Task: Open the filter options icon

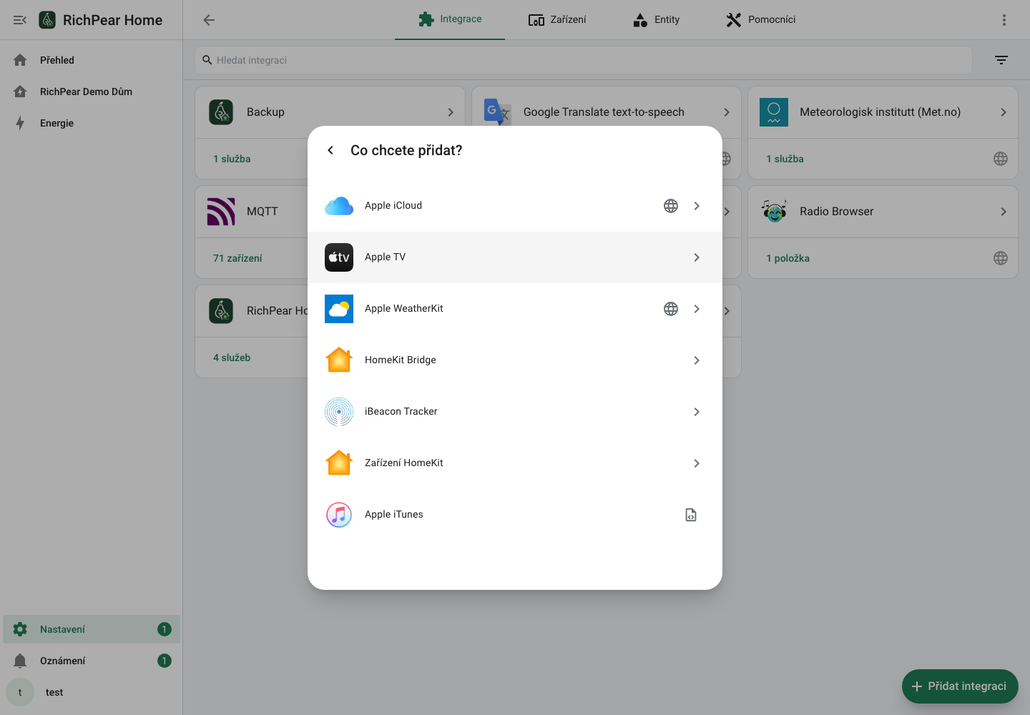Action: (1001, 60)
